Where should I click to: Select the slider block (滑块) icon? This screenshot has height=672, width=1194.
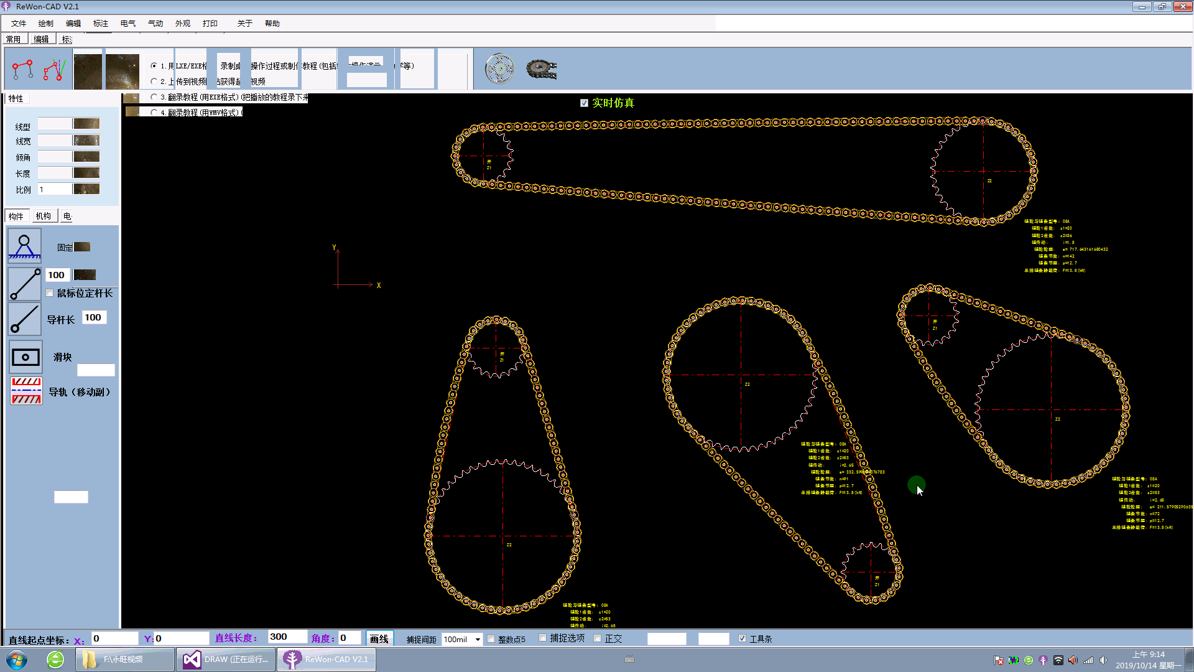(25, 357)
